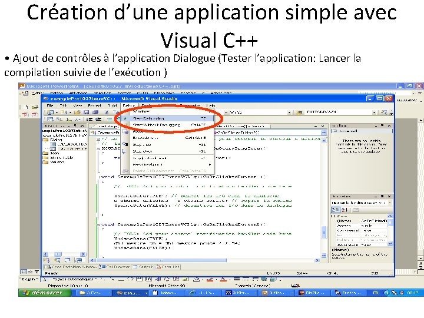Screen dimensions: 424x318
Task: Click the editor vertical scrollbar down arrow
Action: [324, 255]
